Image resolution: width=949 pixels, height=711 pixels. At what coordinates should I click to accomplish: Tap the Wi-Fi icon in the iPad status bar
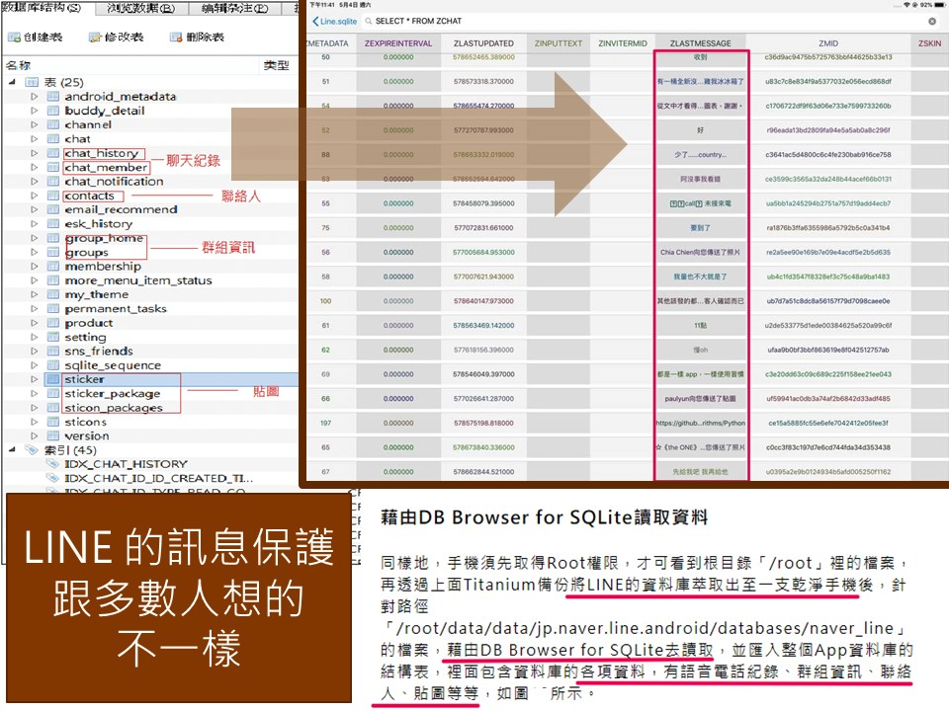tap(906, 5)
